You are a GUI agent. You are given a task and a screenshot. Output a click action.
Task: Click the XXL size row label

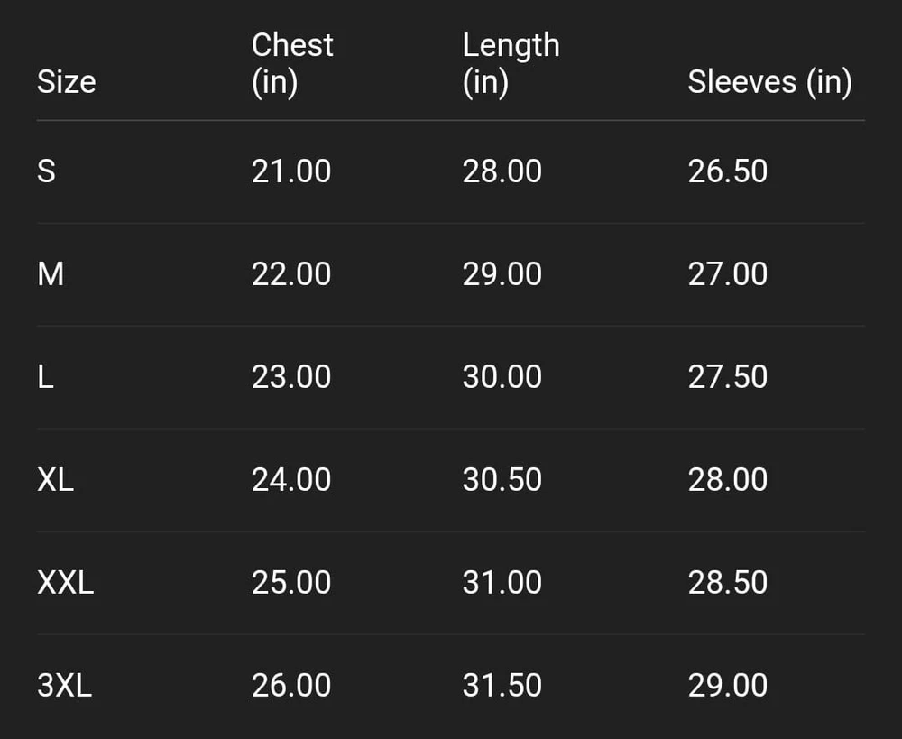pos(65,582)
